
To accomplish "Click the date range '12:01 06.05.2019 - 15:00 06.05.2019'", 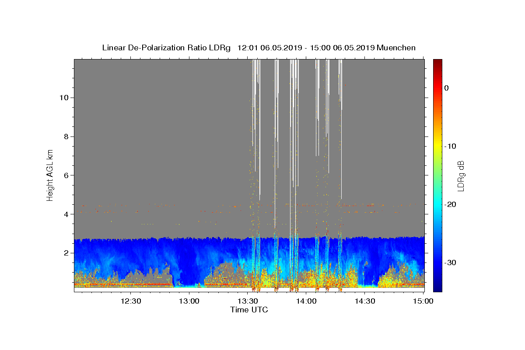I will (x=306, y=48).
